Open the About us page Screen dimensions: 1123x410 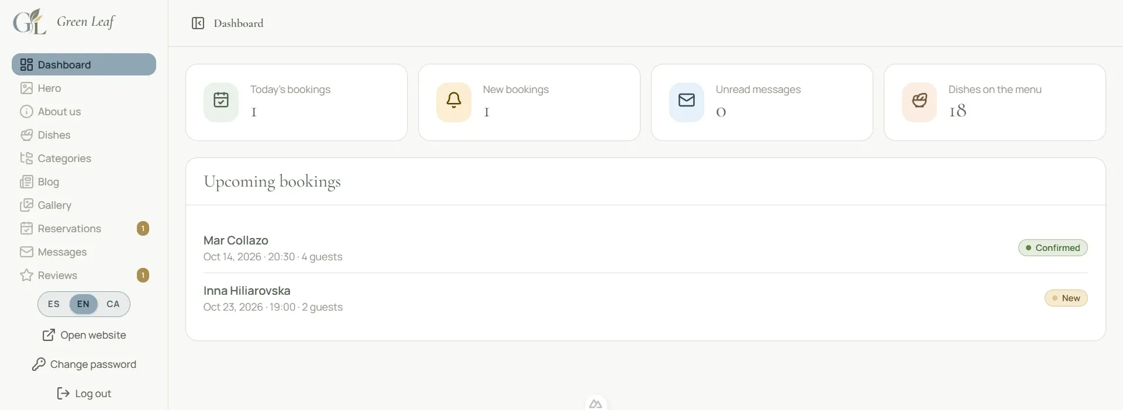click(x=84, y=111)
